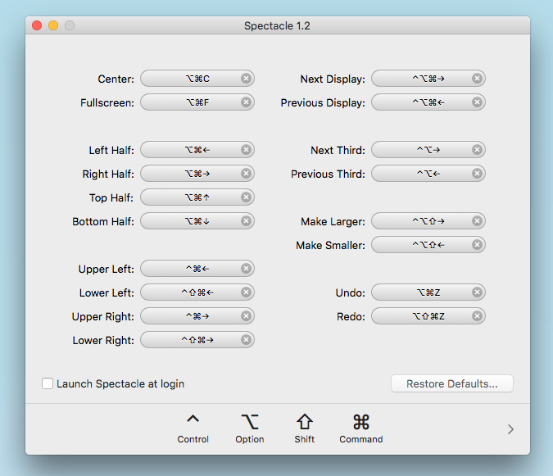This screenshot has width=553, height=476.
Task: Edit the Fullscreen shortcut recorder field
Action: [x=197, y=102]
